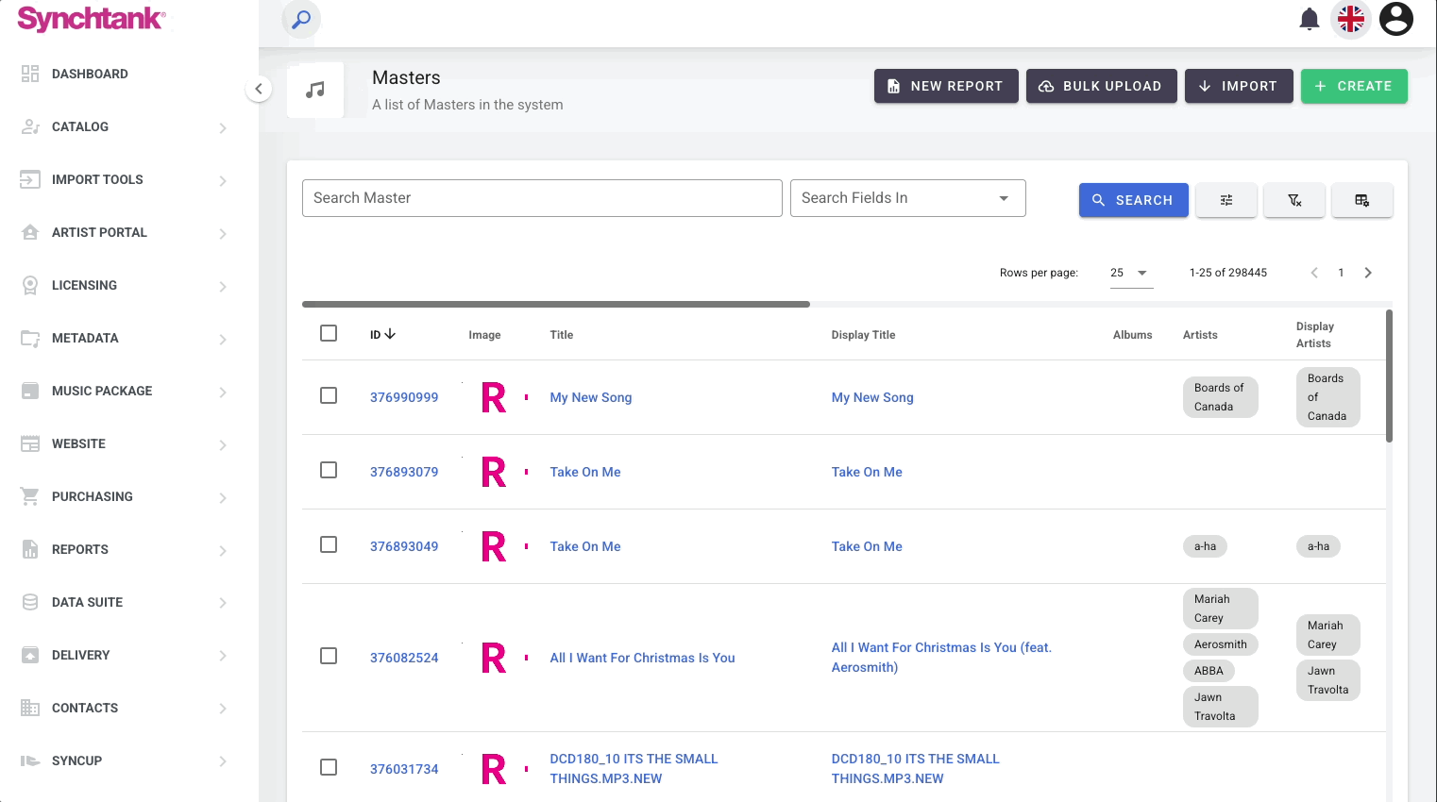
Task: Click the horizontal table scrollbar
Action: 556,304
